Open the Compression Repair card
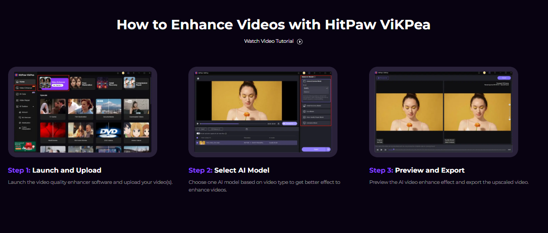This screenshot has height=233, width=548. [136, 84]
